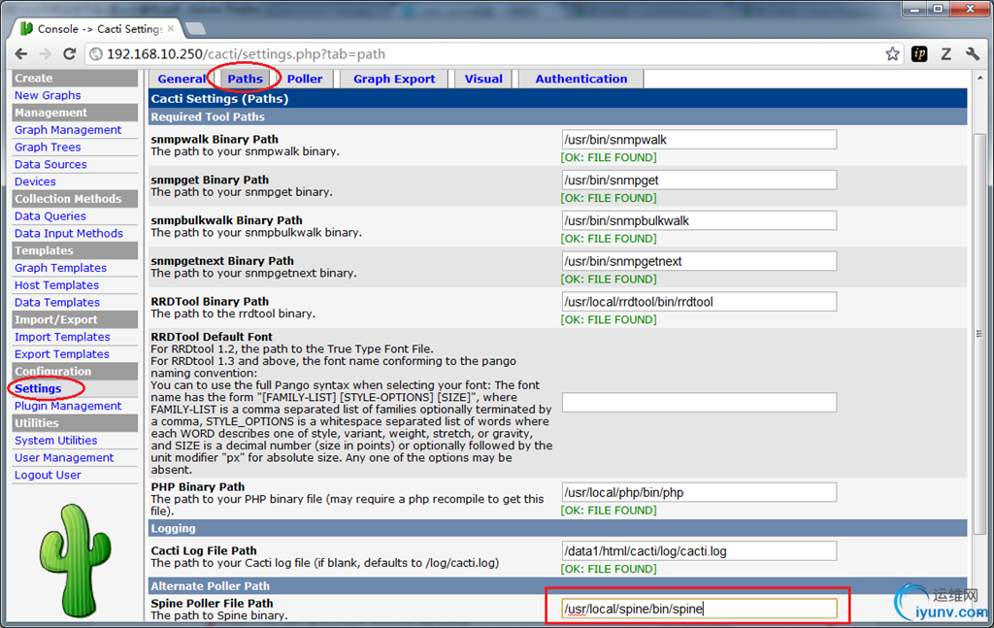Click "[OK: FILE FOUND]" under Cacti log path
The height and width of the screenshot is (628, 994).
(609, 569)
